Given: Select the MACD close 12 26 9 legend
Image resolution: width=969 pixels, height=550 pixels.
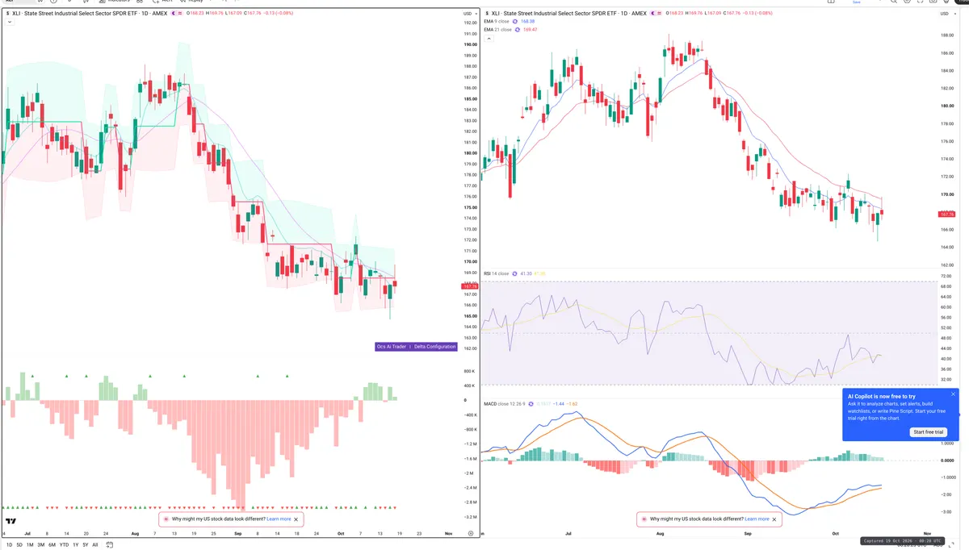Looking at the screenshot, I should (x=504, y=404).
